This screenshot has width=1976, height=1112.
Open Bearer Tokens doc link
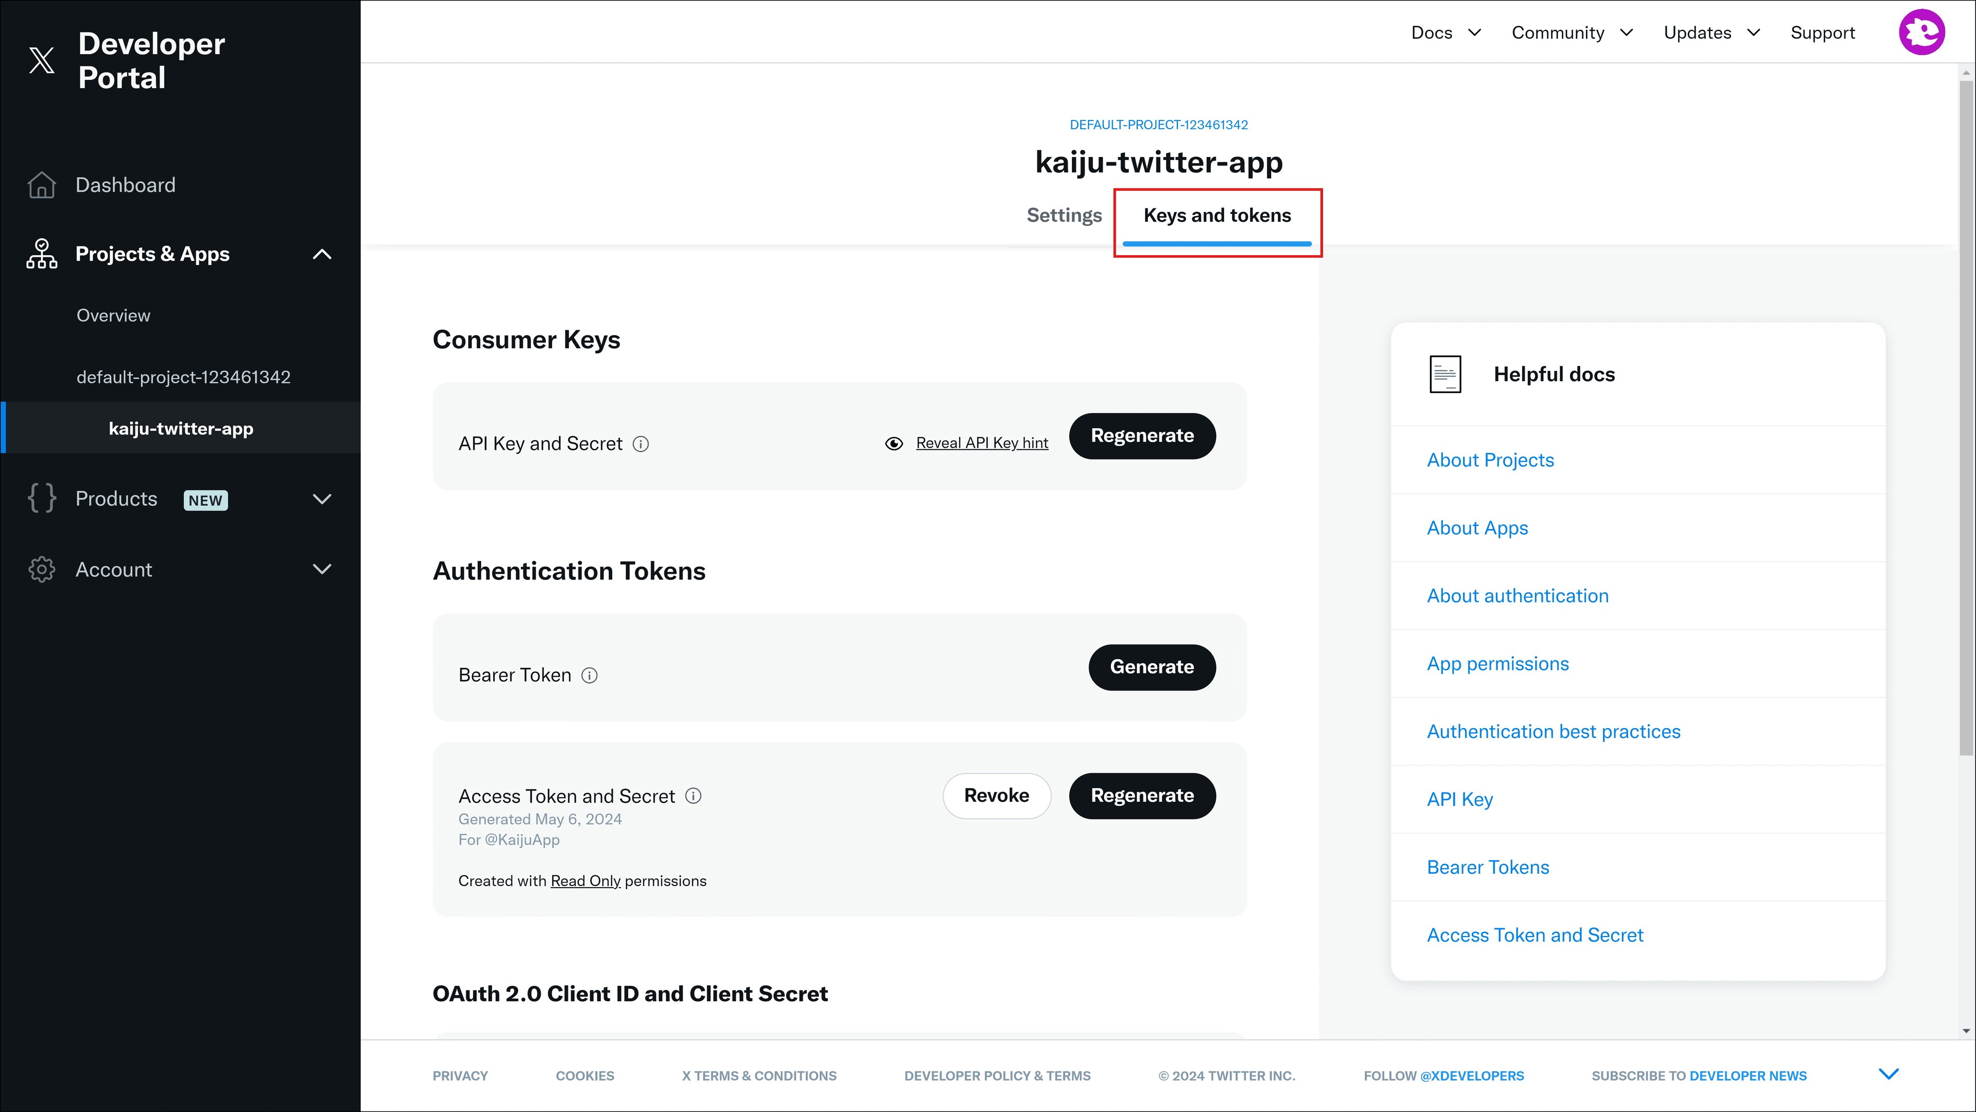(x=1487, y=868)
